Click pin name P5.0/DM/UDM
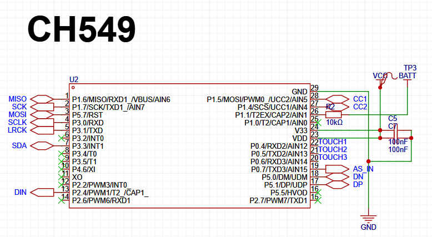Viewport: 432px width, 237px height. (285, 177)
